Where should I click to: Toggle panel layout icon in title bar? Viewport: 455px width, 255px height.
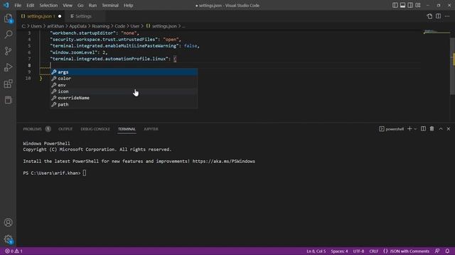(402, 5)
